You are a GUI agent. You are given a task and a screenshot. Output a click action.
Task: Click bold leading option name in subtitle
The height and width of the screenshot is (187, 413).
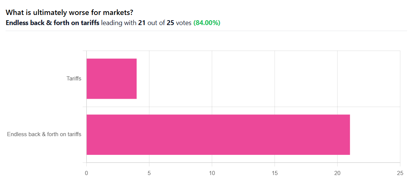tap(52, 23)
